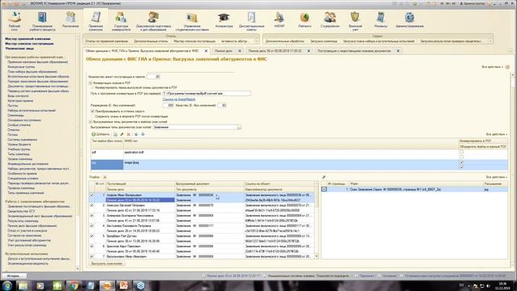Toggle Конвертировать в PDF checkbox for image/jpeg row

tap(461, 162)
